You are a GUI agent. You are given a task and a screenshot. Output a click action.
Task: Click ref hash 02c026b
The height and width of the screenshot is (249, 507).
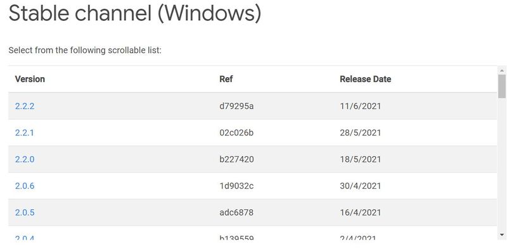click(236, 133)
